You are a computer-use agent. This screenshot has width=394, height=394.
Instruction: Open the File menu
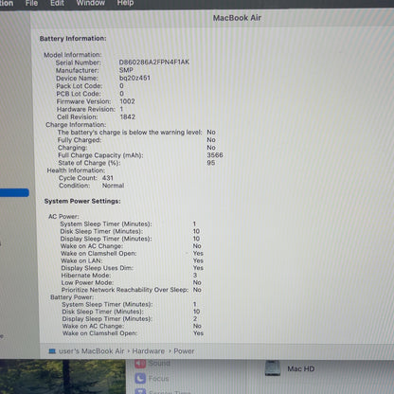coord(31,3)
